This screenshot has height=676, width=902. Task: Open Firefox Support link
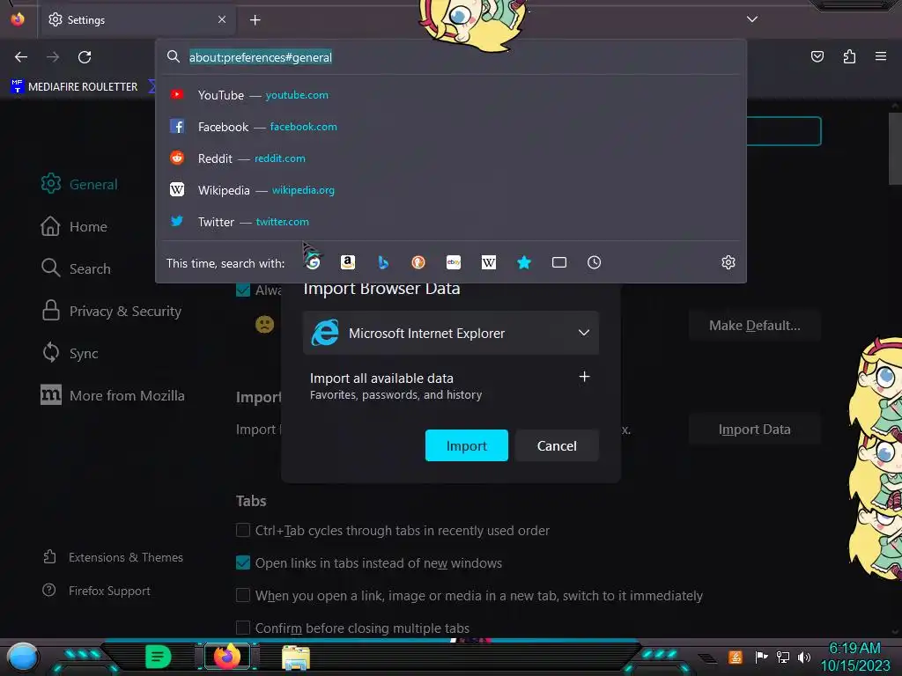[96, 591]
